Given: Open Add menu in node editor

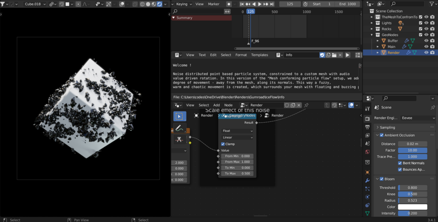Looking at the screenshot, I should point(217,105).
